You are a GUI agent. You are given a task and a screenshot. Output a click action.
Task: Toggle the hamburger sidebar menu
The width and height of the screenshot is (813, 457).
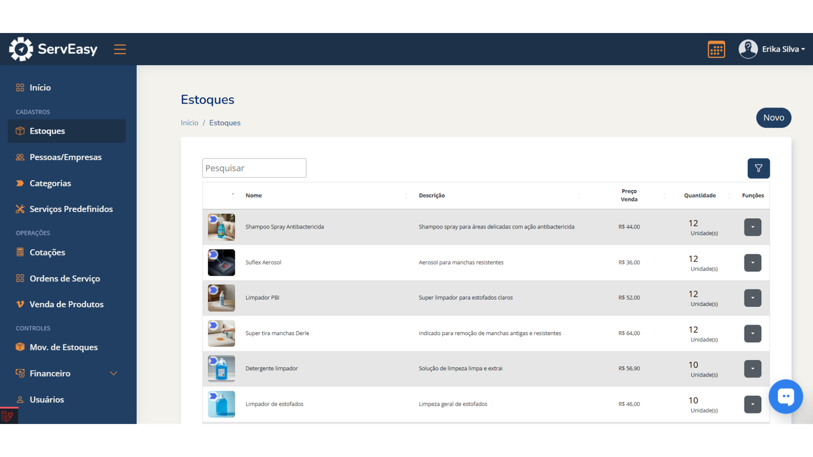pos(120,49)
